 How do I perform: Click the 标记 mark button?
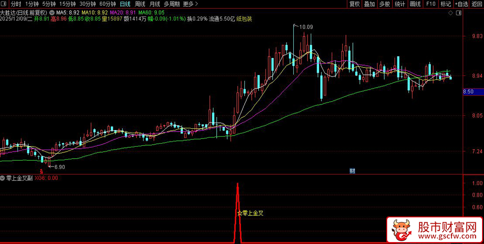[x=446, y=4]
